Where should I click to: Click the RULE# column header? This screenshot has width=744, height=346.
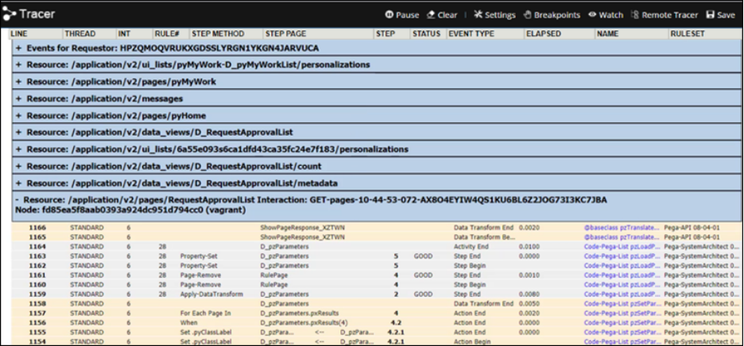166,33
